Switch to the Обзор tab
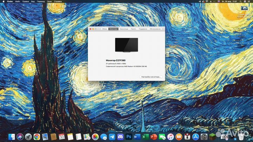The image size is (253, 142). pyautogui.click(x=105, y=29)
